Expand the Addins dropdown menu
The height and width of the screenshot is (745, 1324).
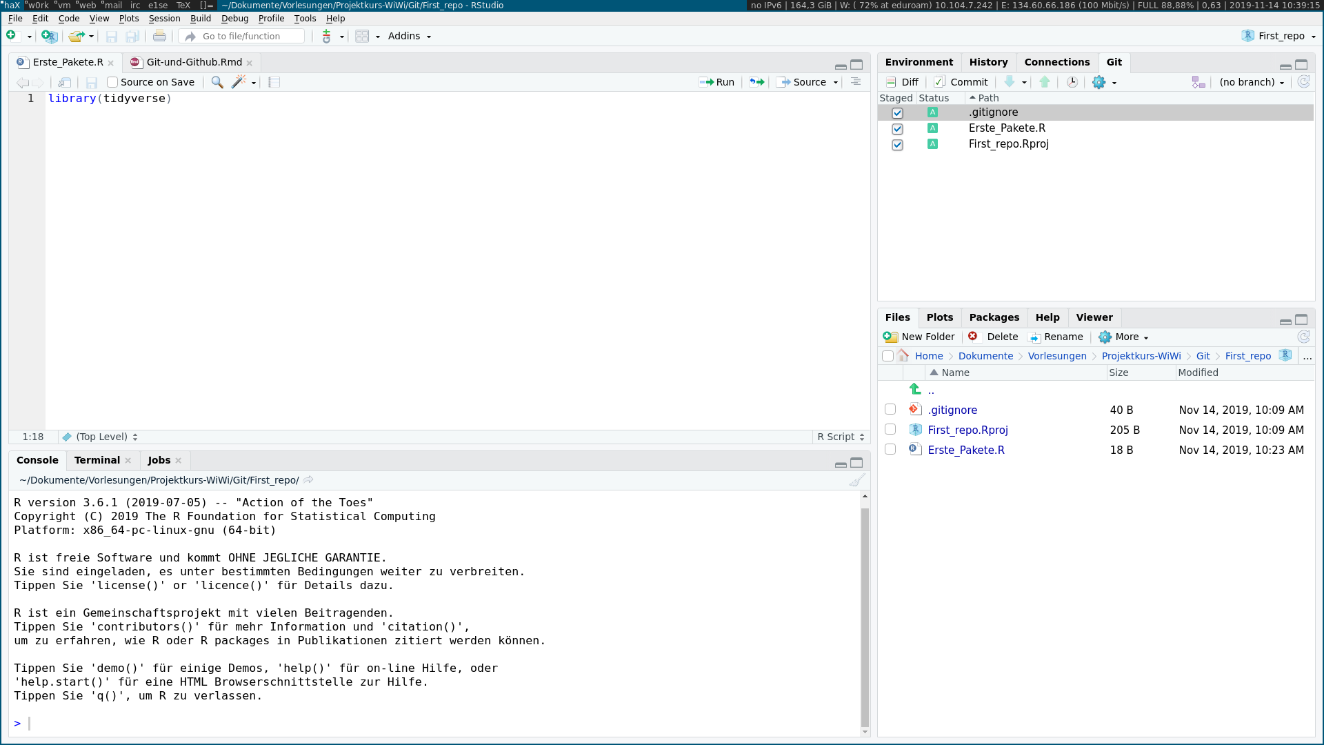pyautogui.click(x=410, y=36)
